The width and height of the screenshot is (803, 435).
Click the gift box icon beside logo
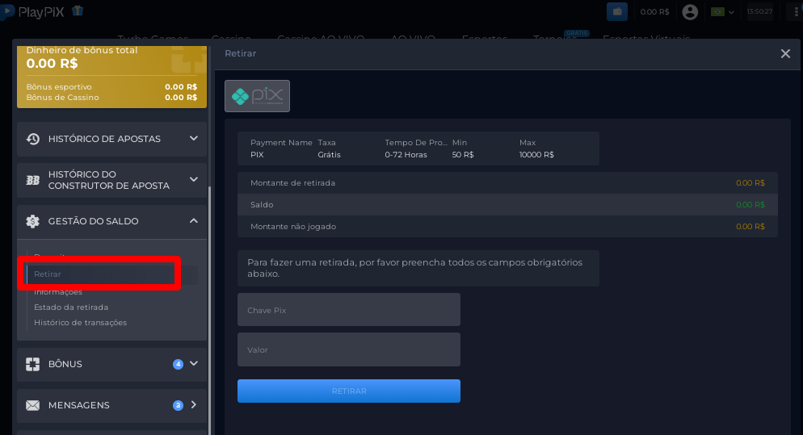click(x=78, y=11)
